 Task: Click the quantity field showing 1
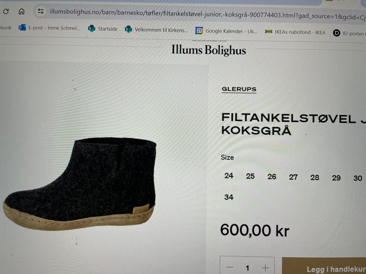pyautogui.click(x=247, y=268)
